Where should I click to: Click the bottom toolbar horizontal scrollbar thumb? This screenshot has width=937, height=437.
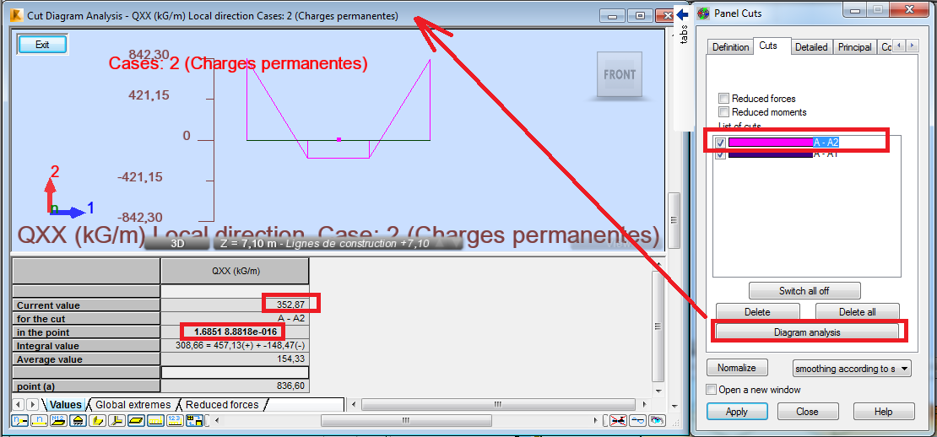(406, 420)
